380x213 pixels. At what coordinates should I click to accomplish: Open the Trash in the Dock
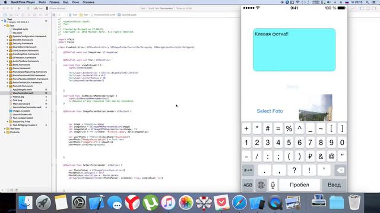354,202
